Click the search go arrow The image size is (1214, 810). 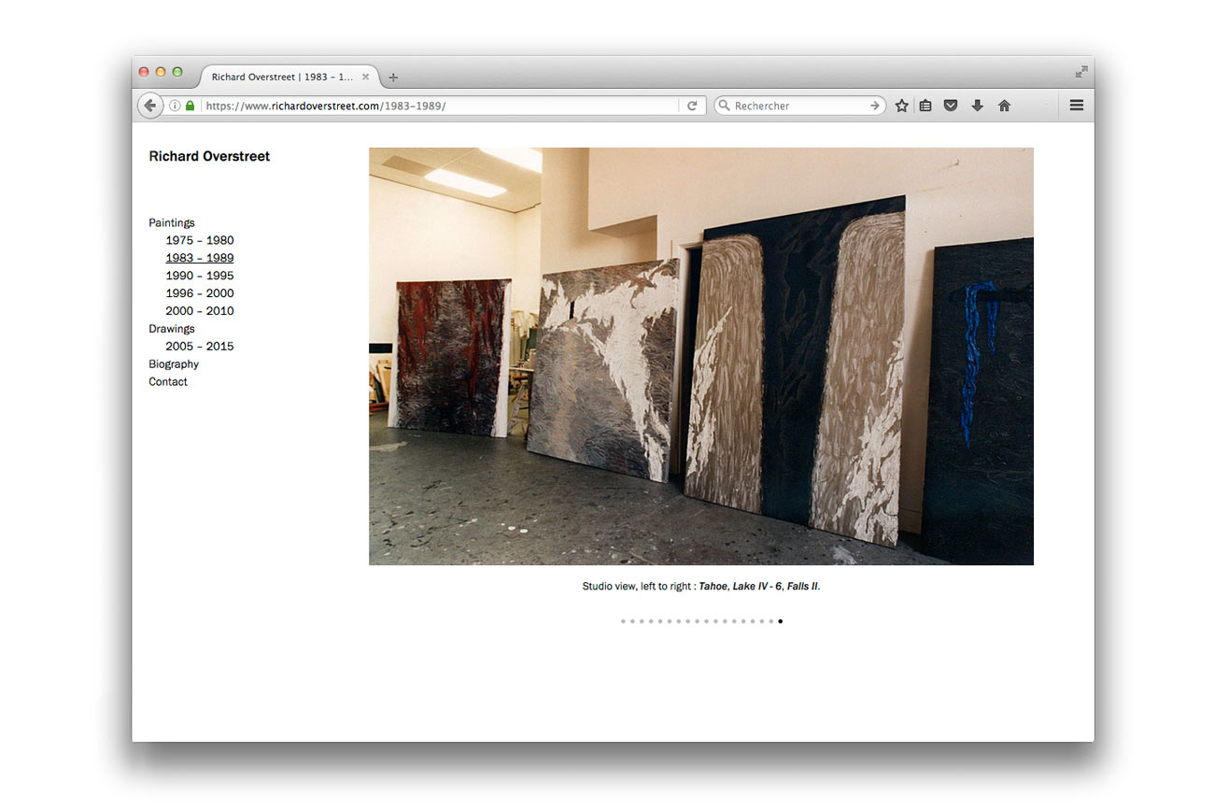[x=875, y=106]
